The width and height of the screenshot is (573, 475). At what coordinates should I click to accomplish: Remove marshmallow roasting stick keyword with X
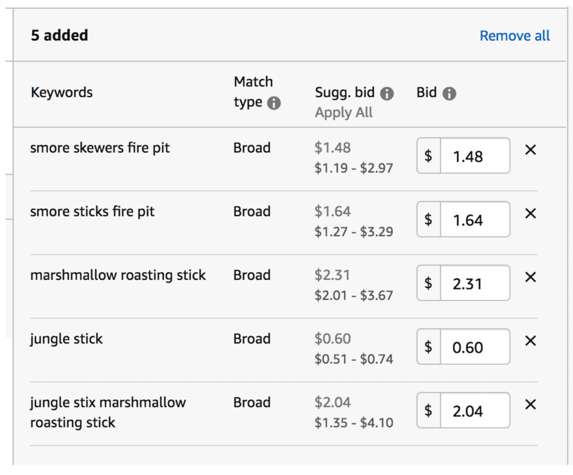tap(531, 277)
